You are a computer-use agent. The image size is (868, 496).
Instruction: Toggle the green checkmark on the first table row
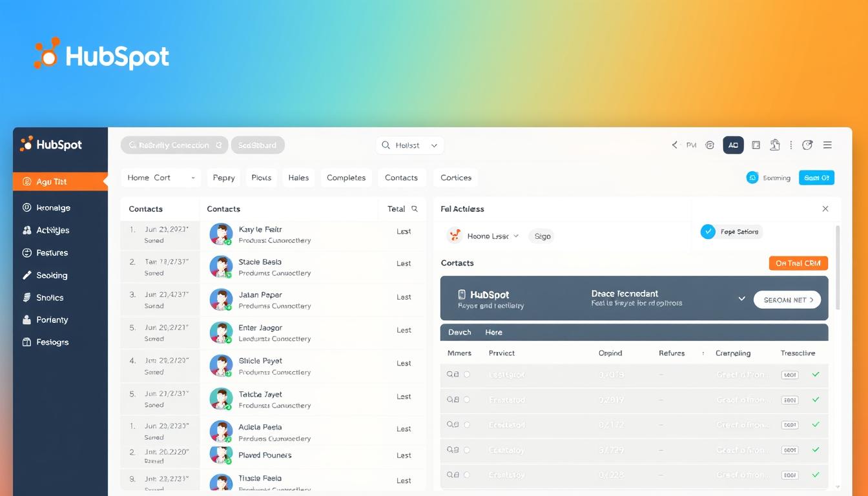tap(815, 375)
